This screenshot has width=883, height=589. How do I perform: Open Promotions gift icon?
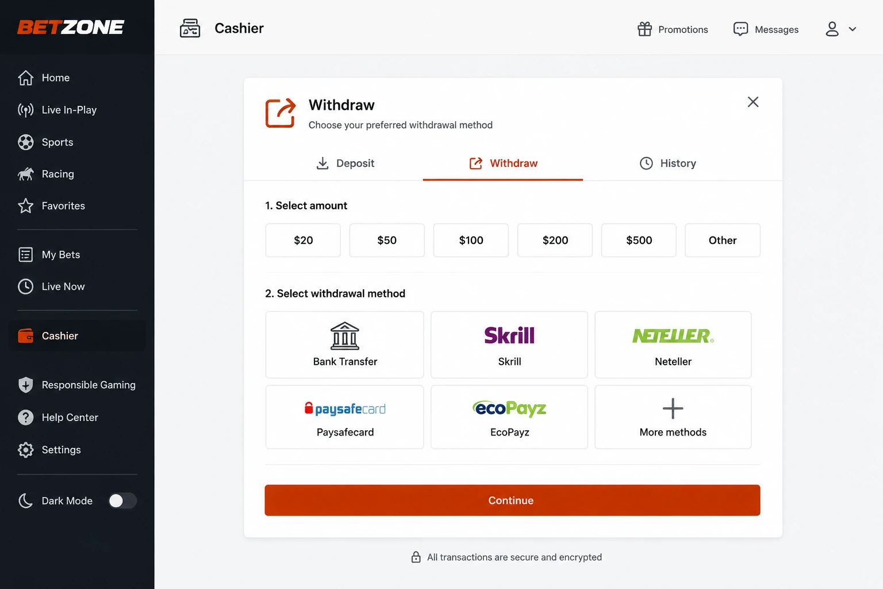click(x=644, y=29)
